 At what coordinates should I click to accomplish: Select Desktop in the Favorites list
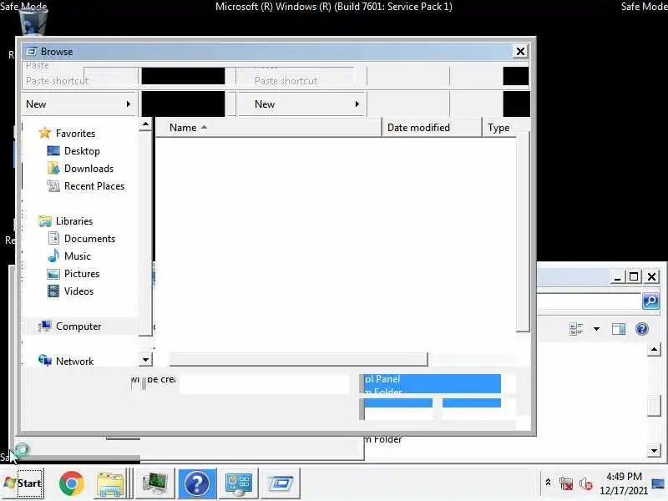pos(82,151)
